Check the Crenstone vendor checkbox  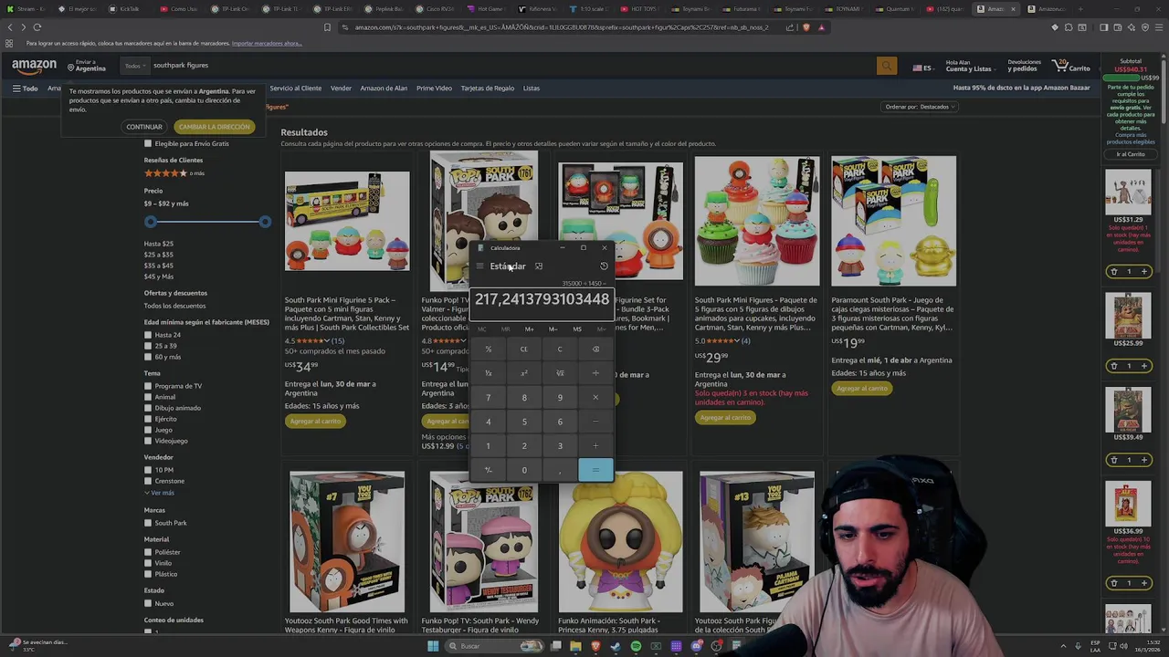148,481
